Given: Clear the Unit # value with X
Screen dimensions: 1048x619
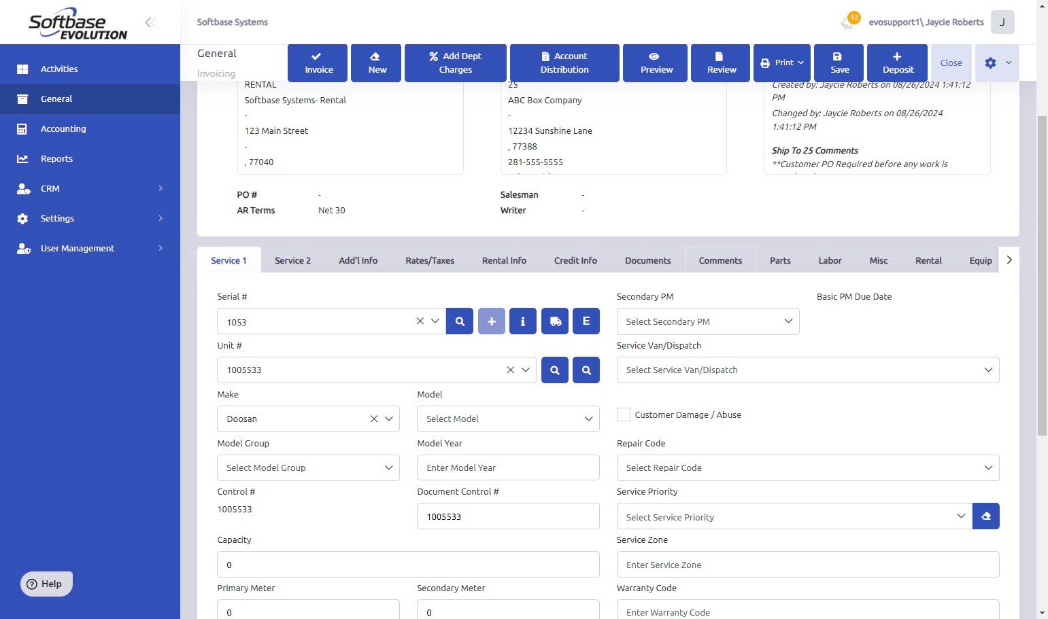Looking at the screenshot, I should (511, 370).
